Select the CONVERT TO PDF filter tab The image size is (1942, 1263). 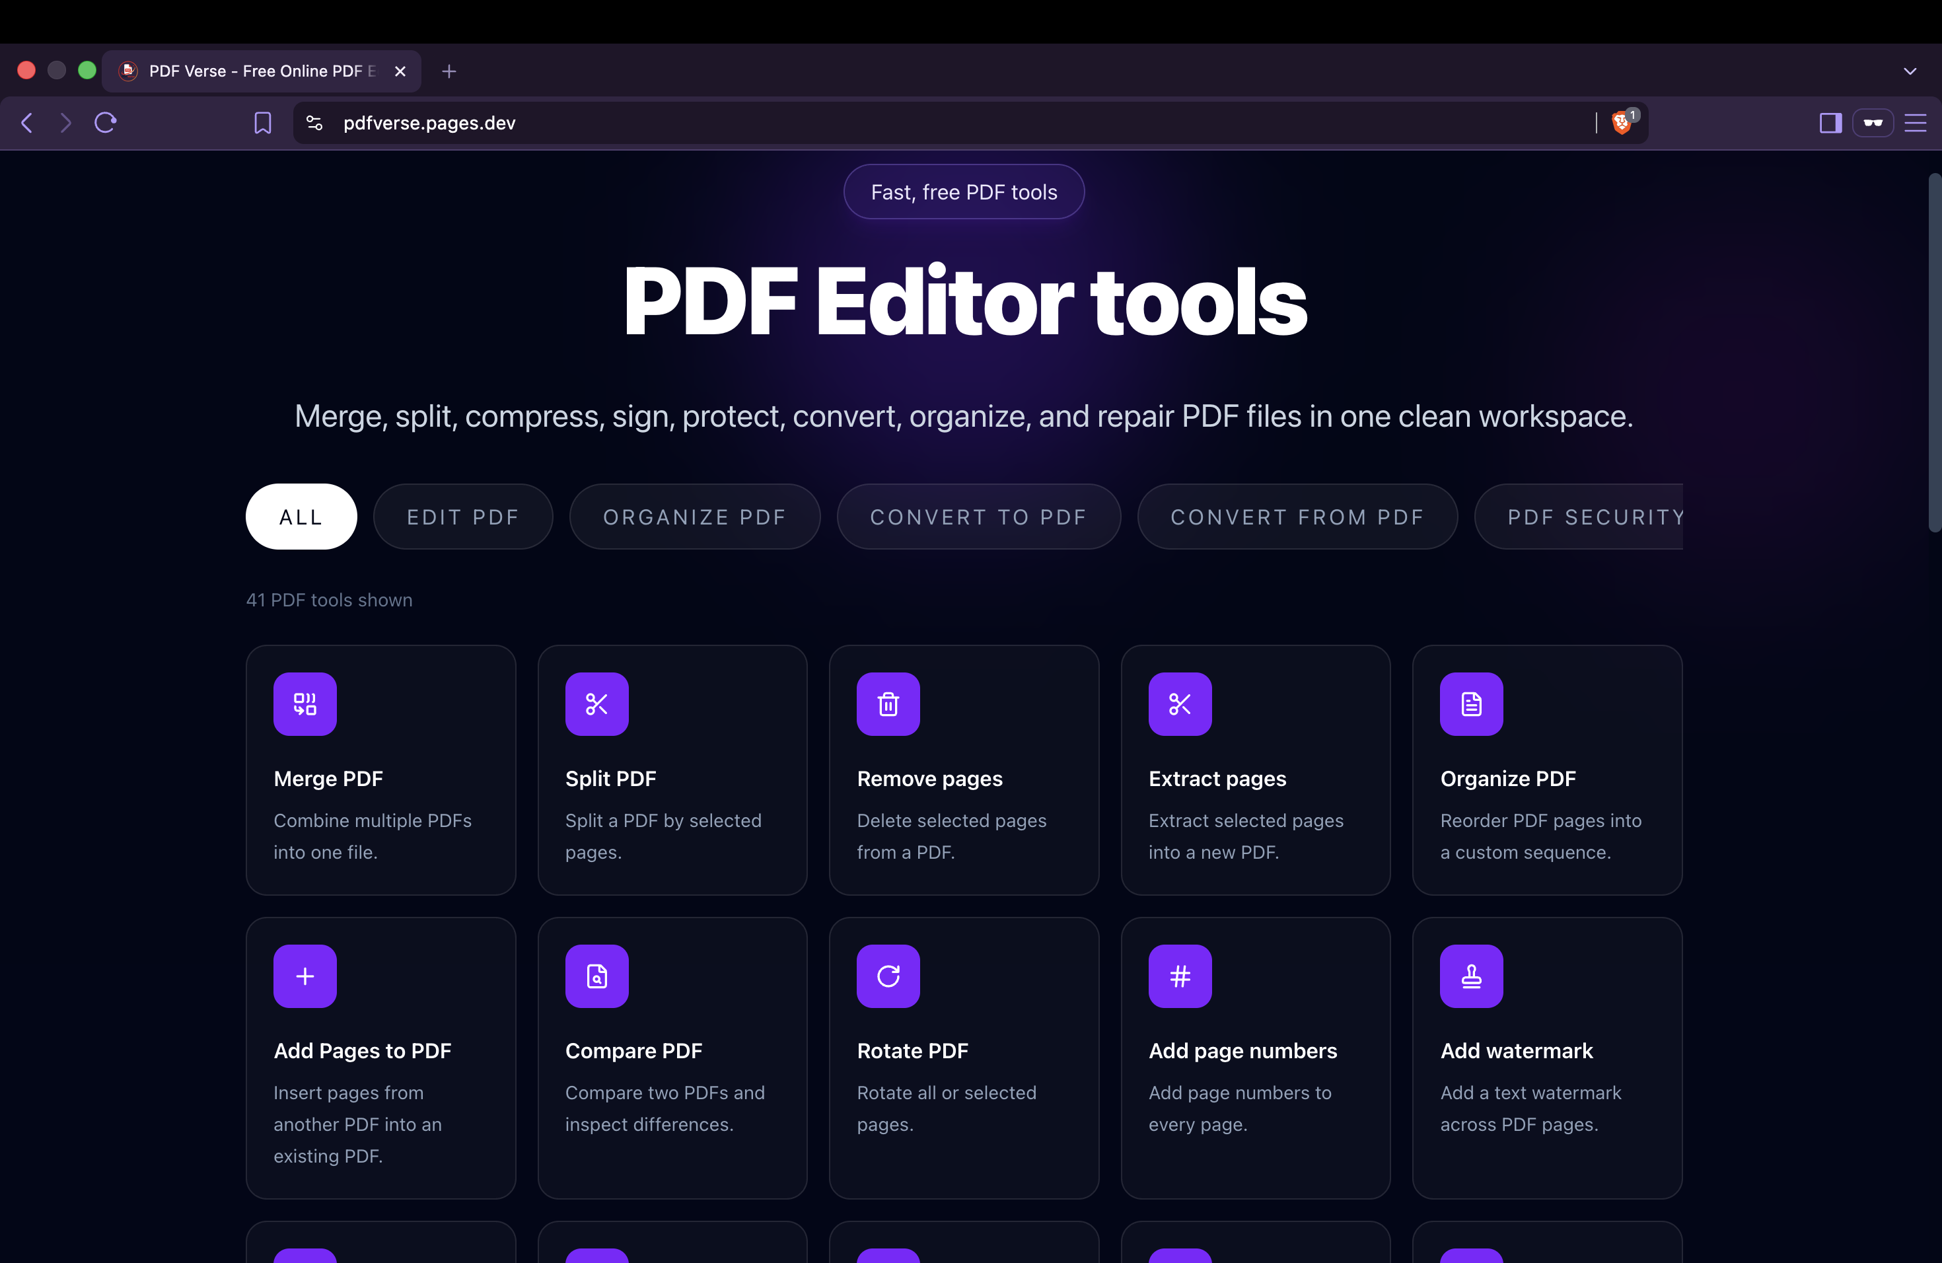978,517
